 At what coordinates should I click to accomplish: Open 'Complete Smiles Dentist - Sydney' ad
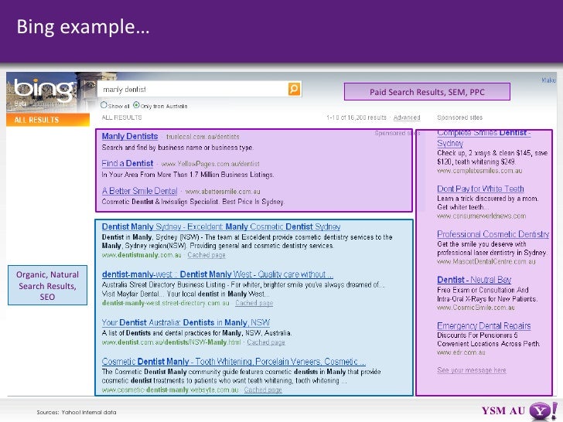pyautogui.click(x=483, y=138)
